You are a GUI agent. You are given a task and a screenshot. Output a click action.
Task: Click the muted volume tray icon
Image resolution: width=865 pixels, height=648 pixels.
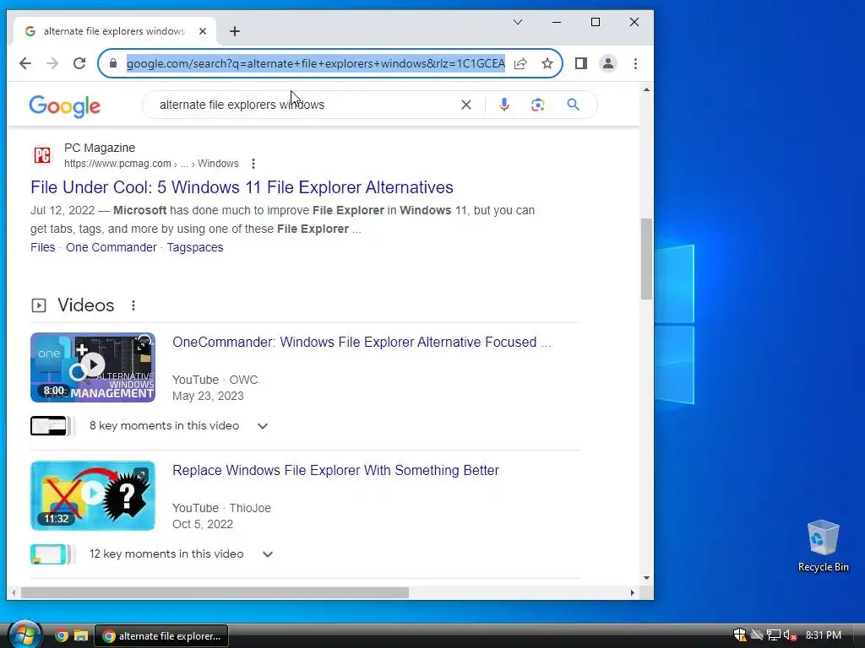pos(790,635)
